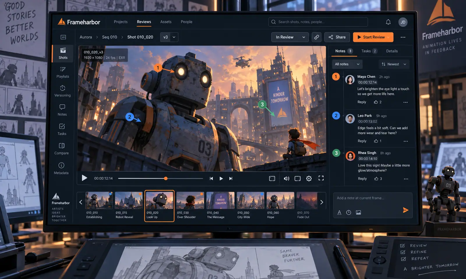The height and width of the screenshot is (279, 466).
Task: Open more options on Rhea Singh's note
Action: click(406, 179)
